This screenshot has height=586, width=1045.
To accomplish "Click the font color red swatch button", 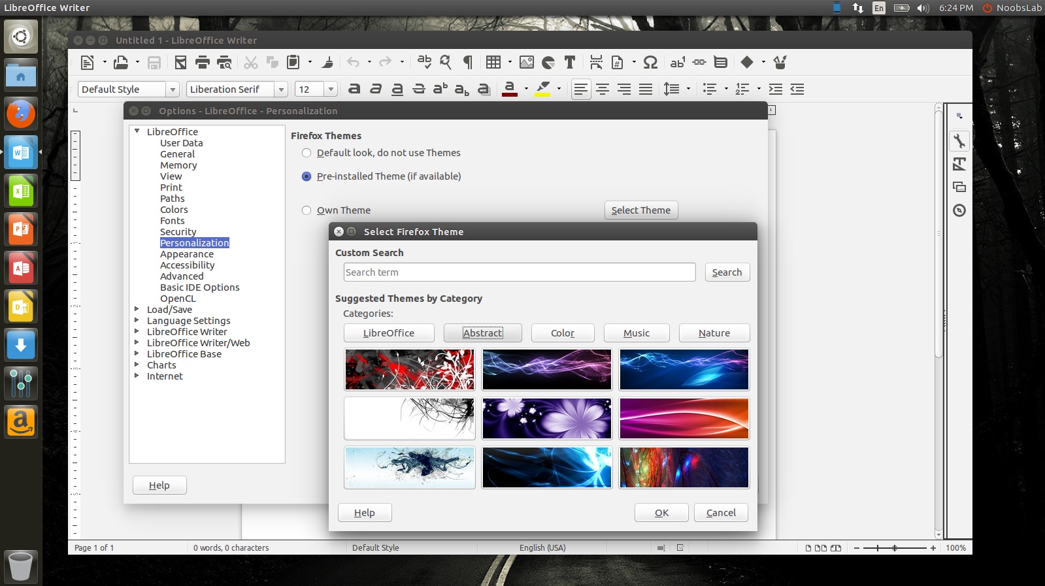I will point(510,90).
